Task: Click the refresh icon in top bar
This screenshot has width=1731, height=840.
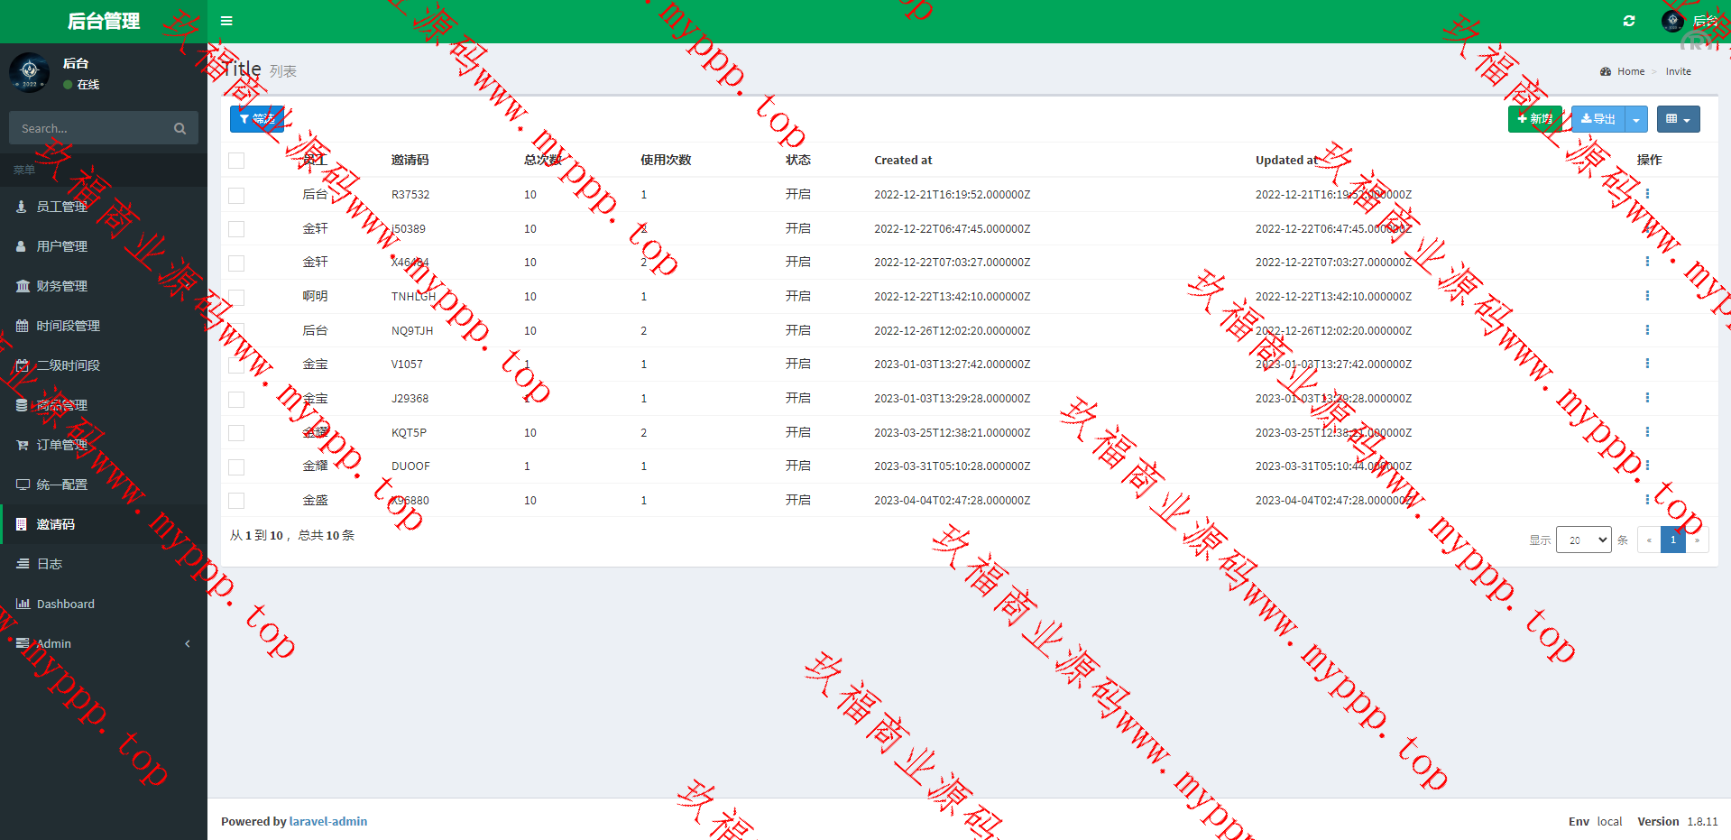Action: [1629, 21]
